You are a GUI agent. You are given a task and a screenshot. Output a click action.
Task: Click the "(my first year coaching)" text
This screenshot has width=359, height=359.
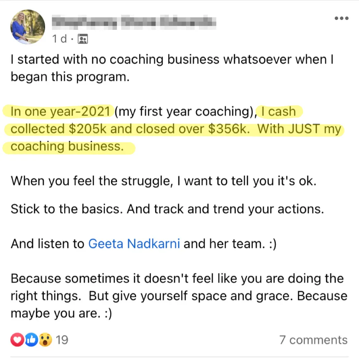coord(185,112)
